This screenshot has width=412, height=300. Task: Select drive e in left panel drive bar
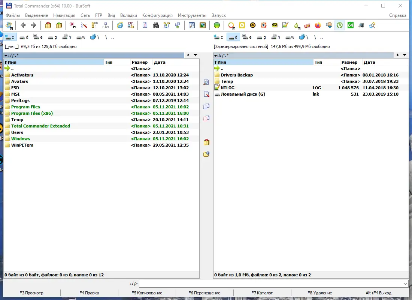38,37
